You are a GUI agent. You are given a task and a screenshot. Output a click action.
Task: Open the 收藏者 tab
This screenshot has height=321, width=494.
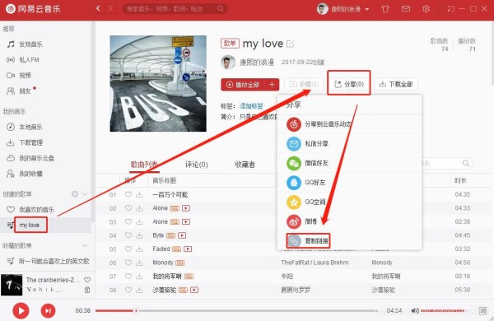245,165
